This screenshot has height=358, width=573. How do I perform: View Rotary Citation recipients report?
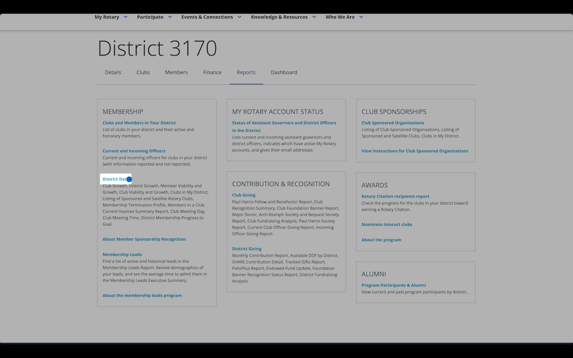pos(395,196)
